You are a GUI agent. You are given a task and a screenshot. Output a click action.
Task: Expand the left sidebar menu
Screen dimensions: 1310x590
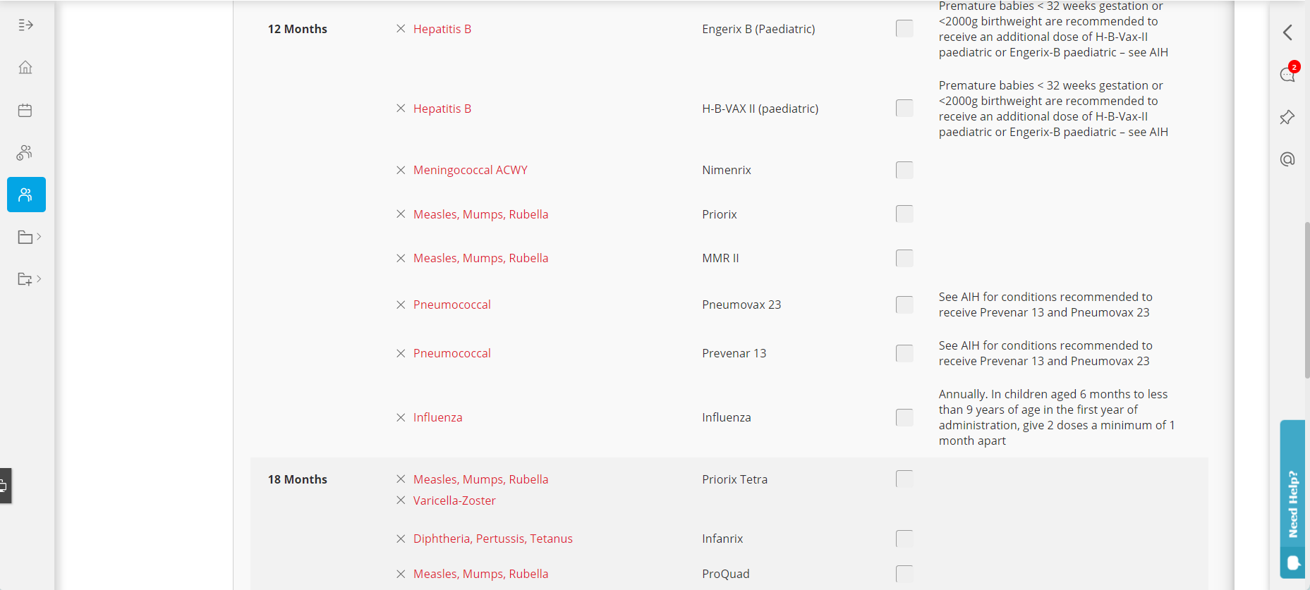tap(25, 25)
